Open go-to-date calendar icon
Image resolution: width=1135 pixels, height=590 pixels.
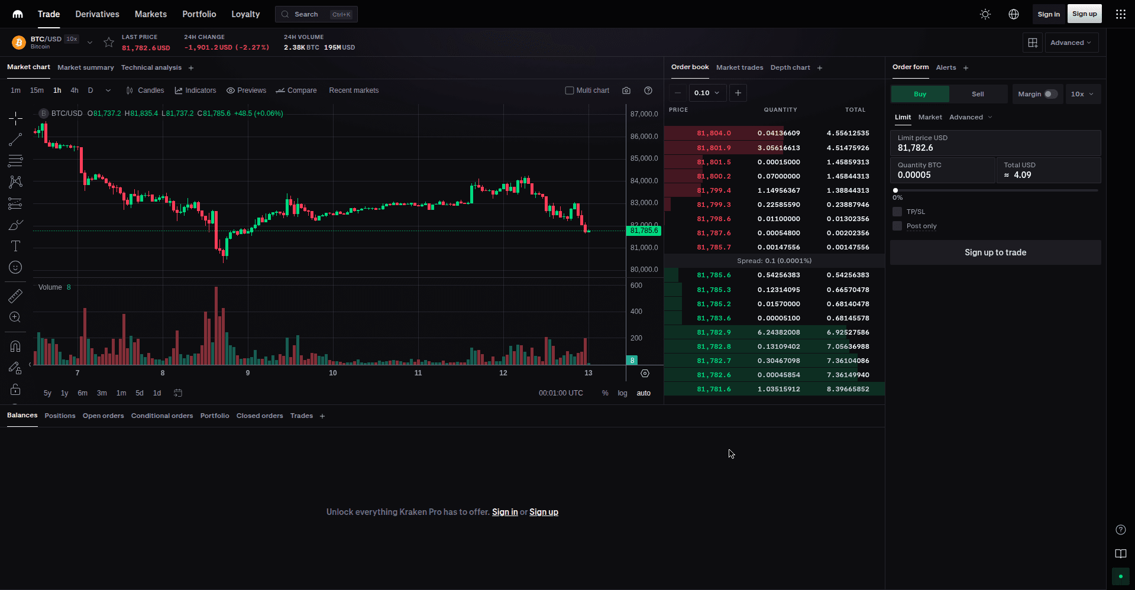[x=178, y=393]
